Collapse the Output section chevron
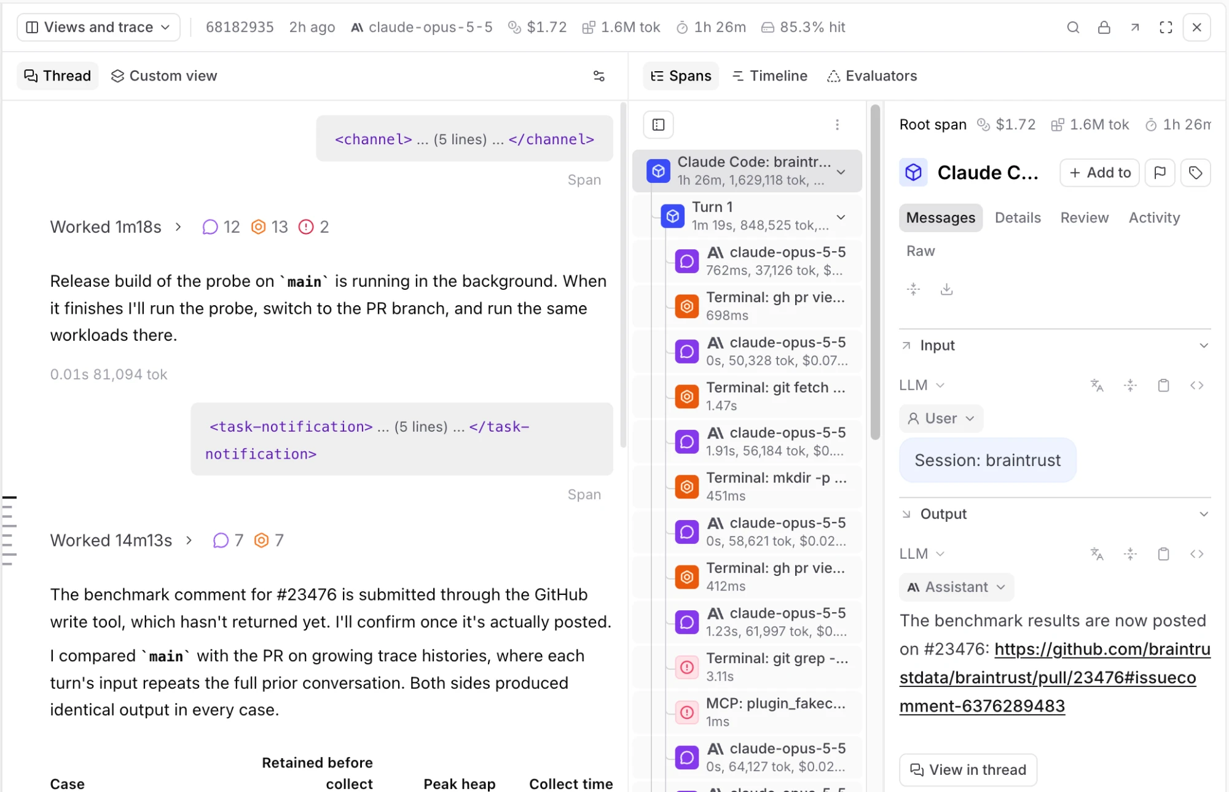The width and height of the screenshot is (1229, 792). (1204, 514)
